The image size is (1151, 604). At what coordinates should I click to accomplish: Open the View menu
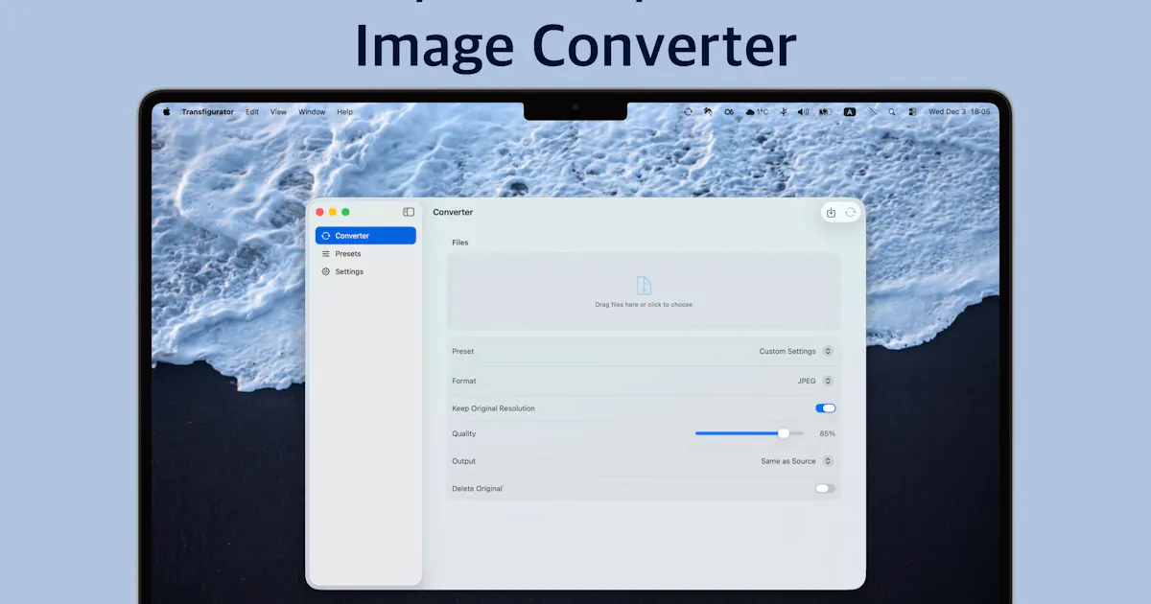click(x=278, y=112)
